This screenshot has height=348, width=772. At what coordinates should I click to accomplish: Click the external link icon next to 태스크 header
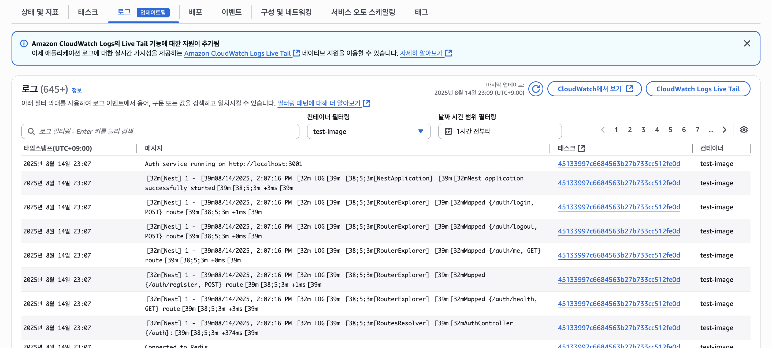pos(581,148)
